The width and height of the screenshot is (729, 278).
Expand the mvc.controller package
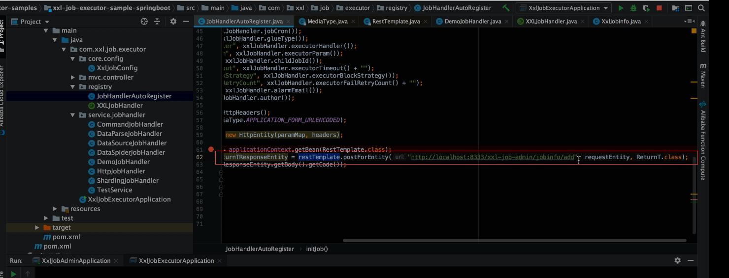point(73,77)
